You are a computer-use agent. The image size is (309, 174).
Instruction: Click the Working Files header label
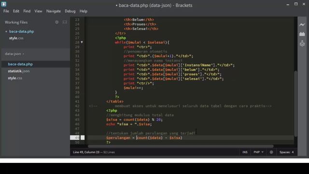(x=16, y=22)
